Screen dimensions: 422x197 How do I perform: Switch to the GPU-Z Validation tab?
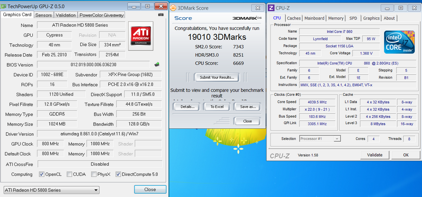(x=65, y=15)
